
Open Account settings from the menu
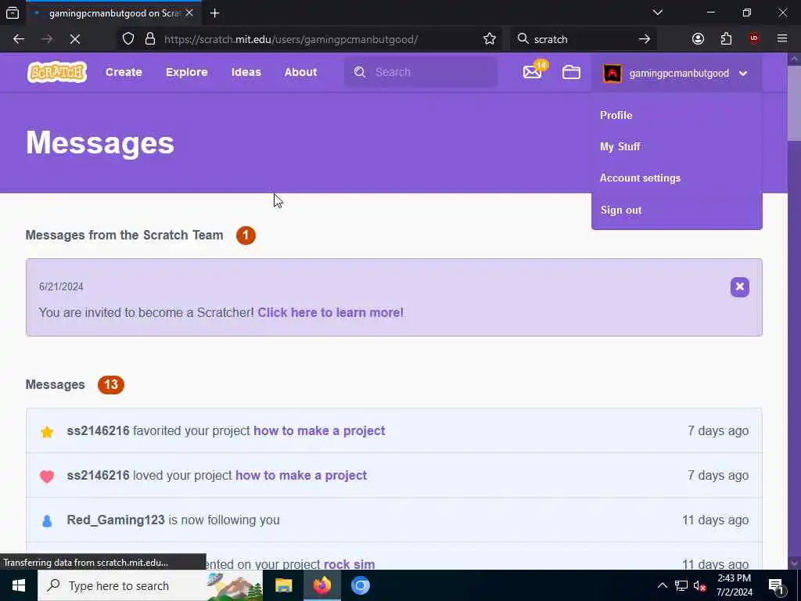point(640,178)
